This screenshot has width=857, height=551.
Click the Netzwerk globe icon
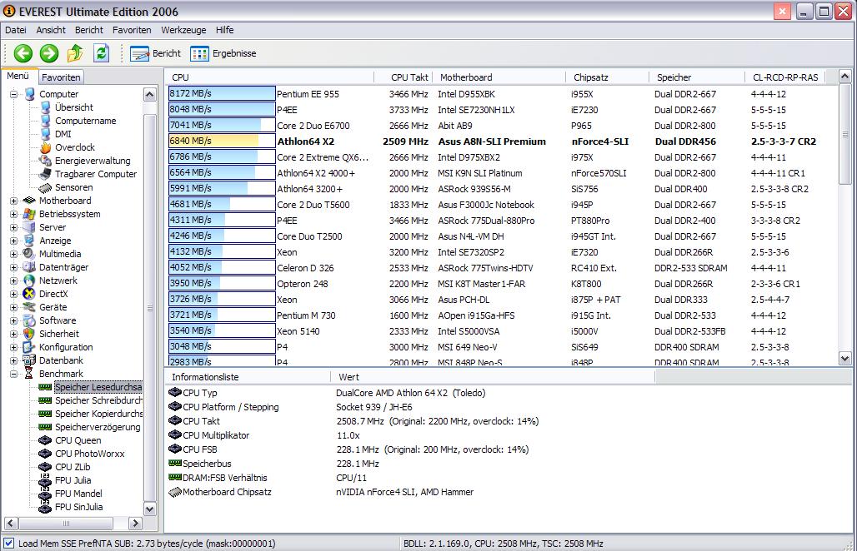29,280
